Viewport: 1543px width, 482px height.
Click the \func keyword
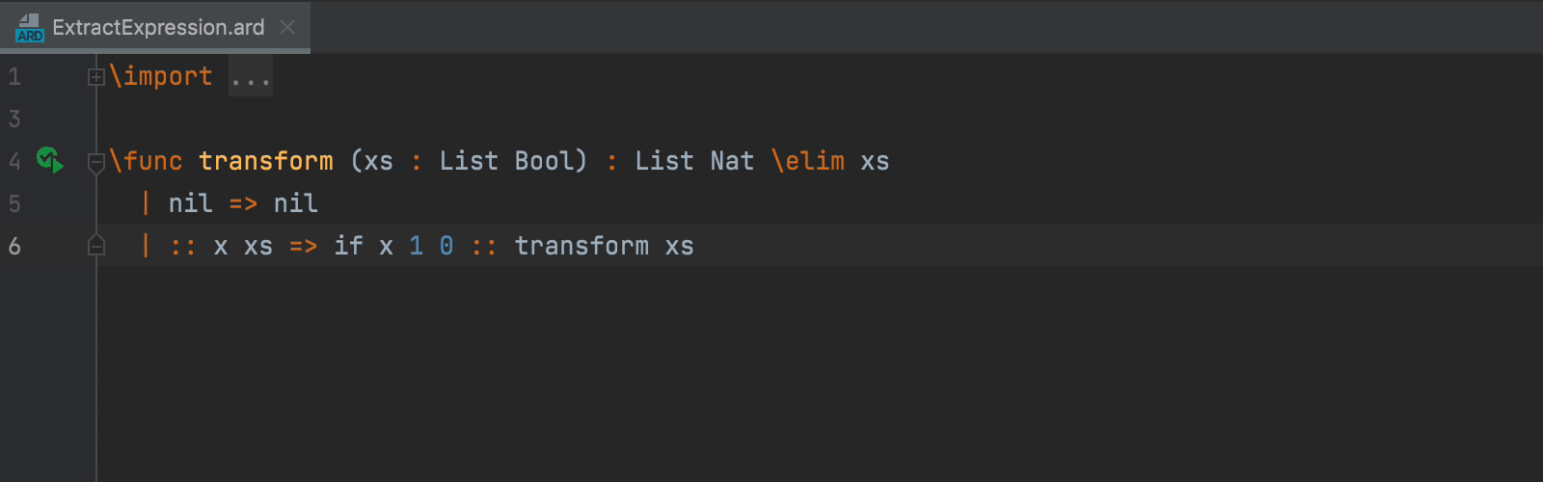pos(147,161)
